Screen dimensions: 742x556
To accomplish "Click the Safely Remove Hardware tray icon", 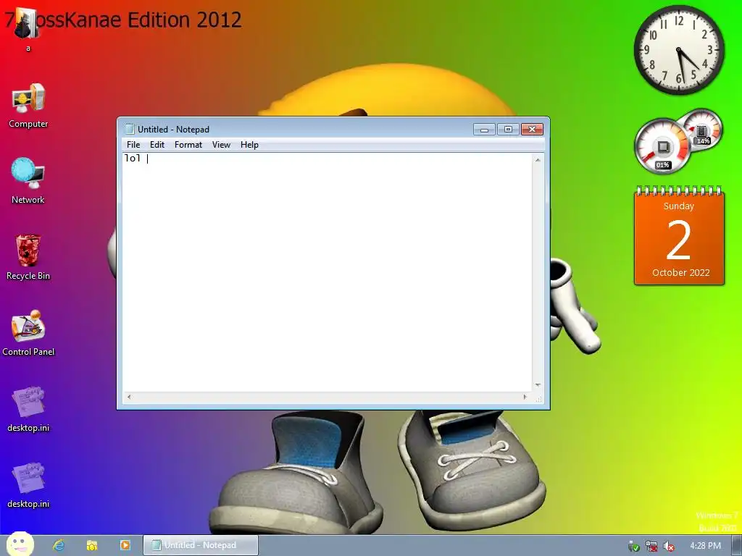I will click(633, 546).
